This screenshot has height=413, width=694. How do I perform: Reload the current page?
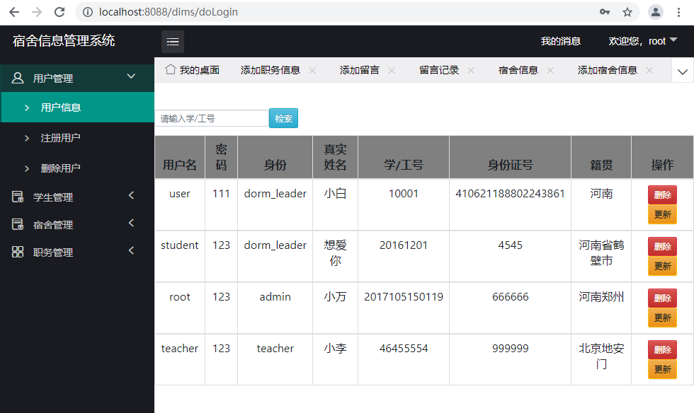(x=59, y=12)
